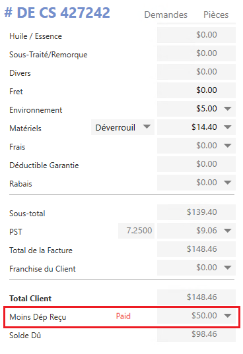The width and height of the screenshot is (243, 354).
Task: Click the Total Client $148.46 field
Action: click(x=196, y=297)
